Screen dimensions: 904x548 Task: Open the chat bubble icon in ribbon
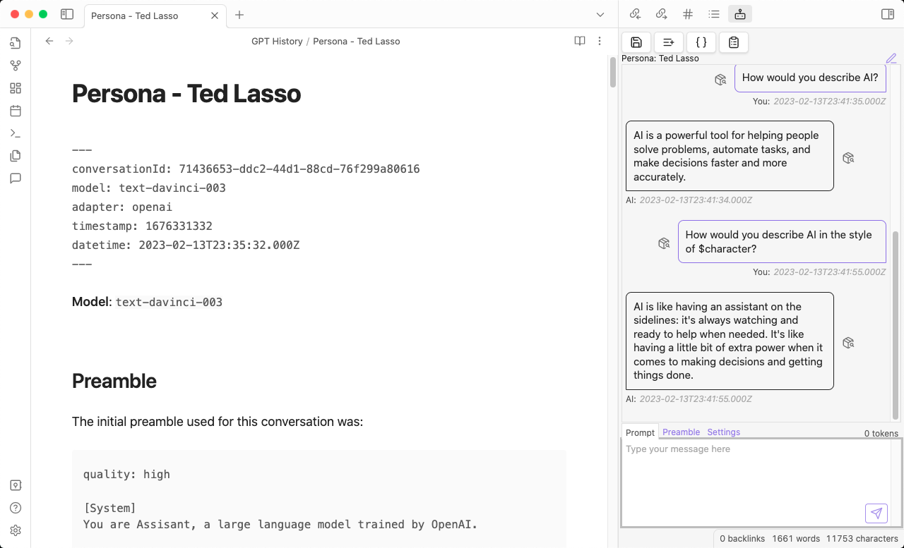tap(16, 178)
